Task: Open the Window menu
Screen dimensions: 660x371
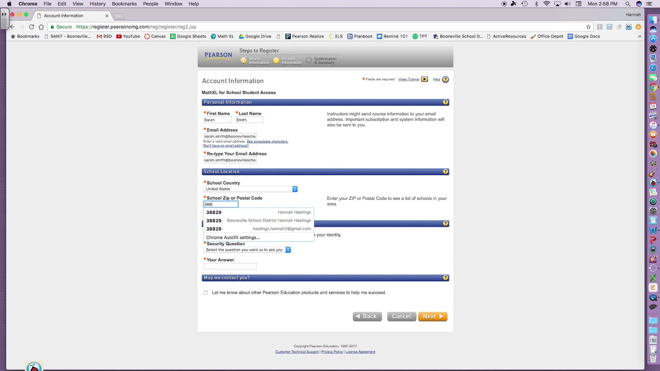Action: point(173,4)
